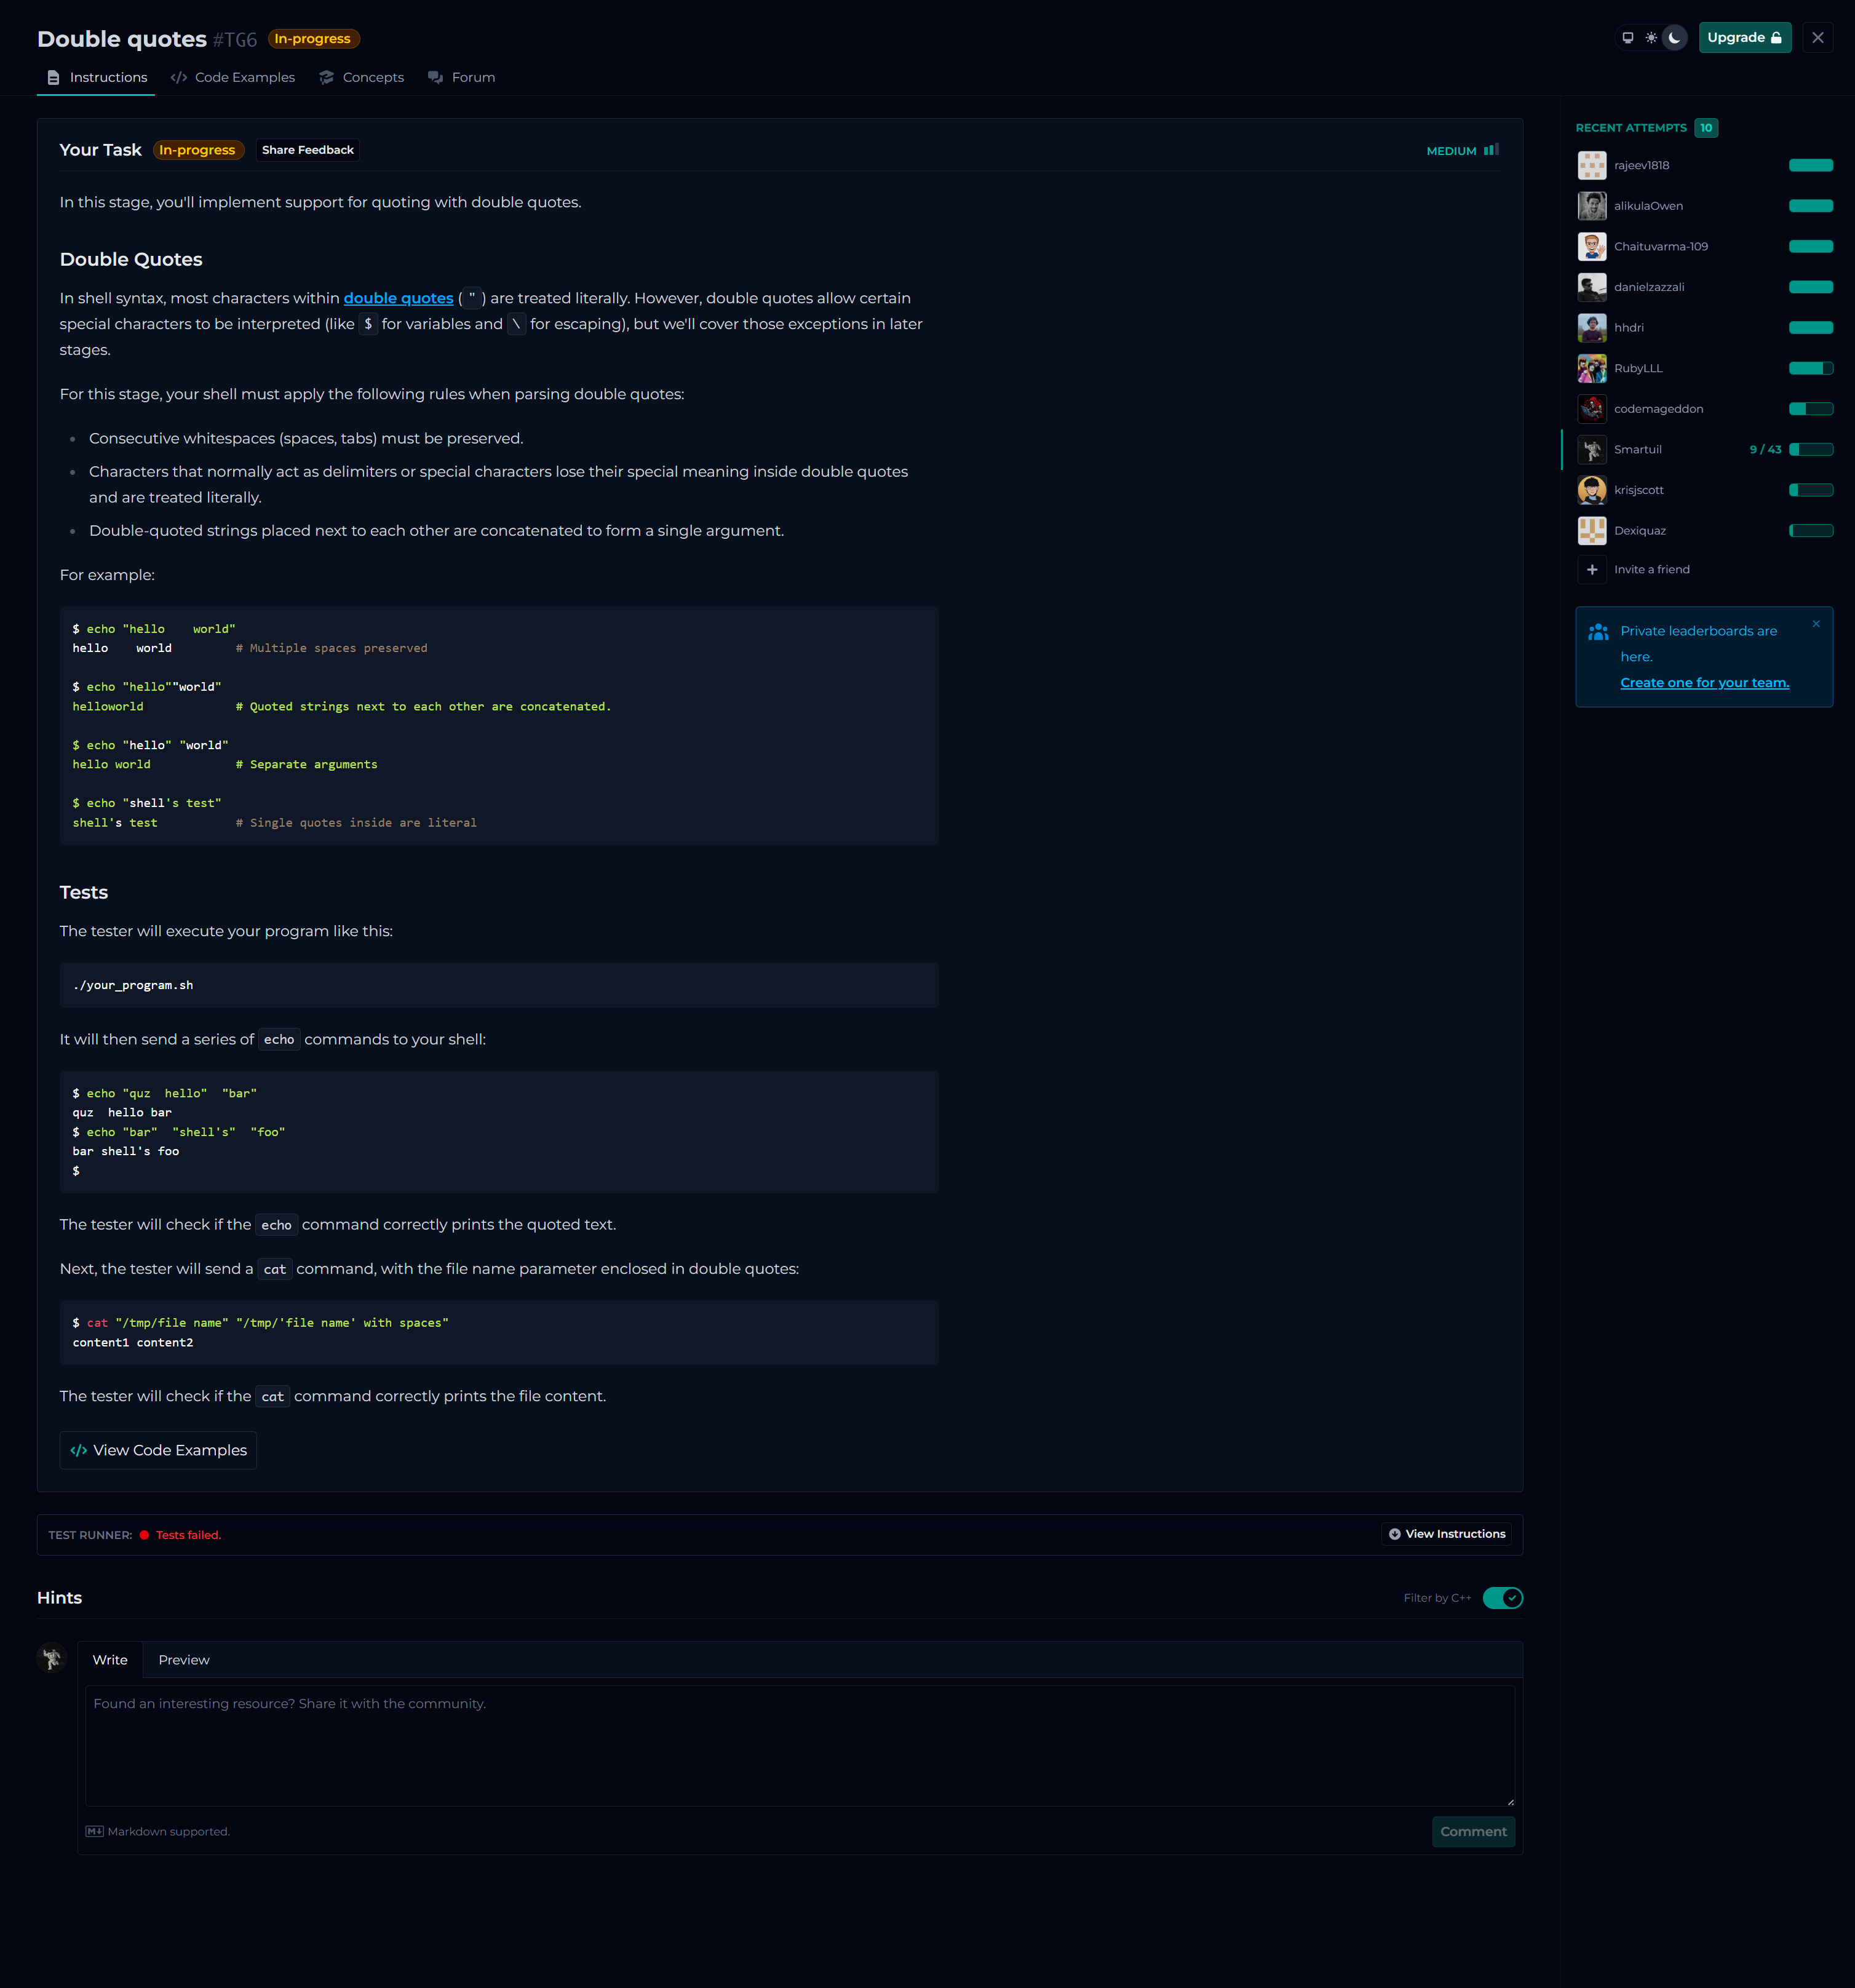Dismiss the private leaderboards banner
This screenshot has width=1855, height=1988.
tap(1816, 624)
